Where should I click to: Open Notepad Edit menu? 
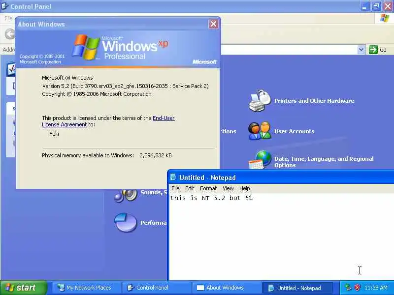pos(190,188)
